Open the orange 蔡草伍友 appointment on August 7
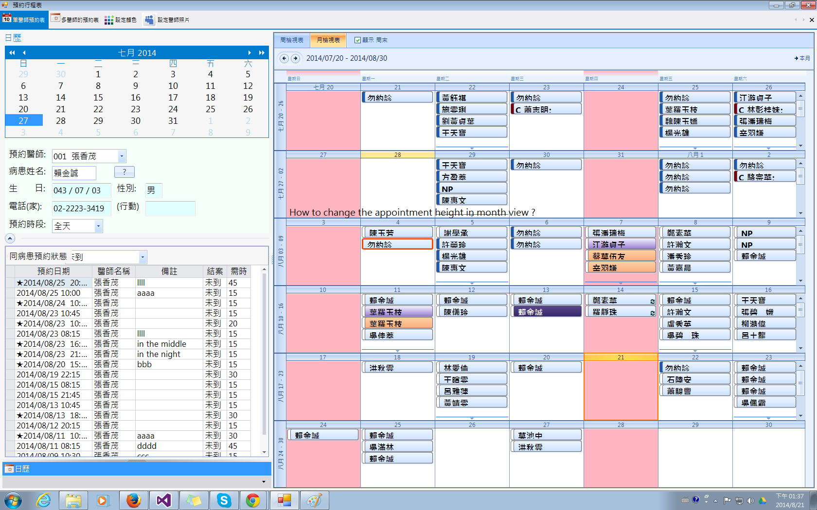 click(621, 256)
